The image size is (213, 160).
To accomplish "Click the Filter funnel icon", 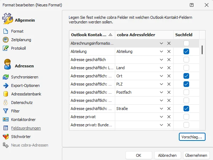I will click(x=6, y=111).
